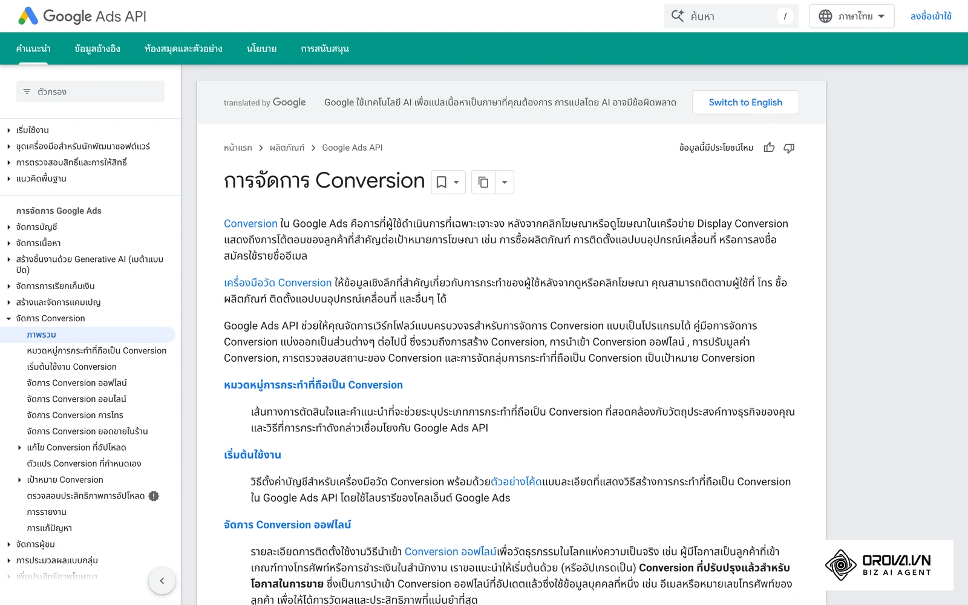Screen dimensions: 968x605
Task: Click the Google Ads API logo
Action: click(x=82, y=16)
